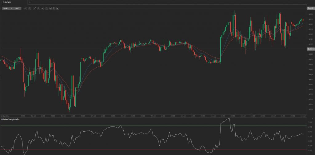
Task: Click the 1.4511 horizontal line price label
Action: 310,49
